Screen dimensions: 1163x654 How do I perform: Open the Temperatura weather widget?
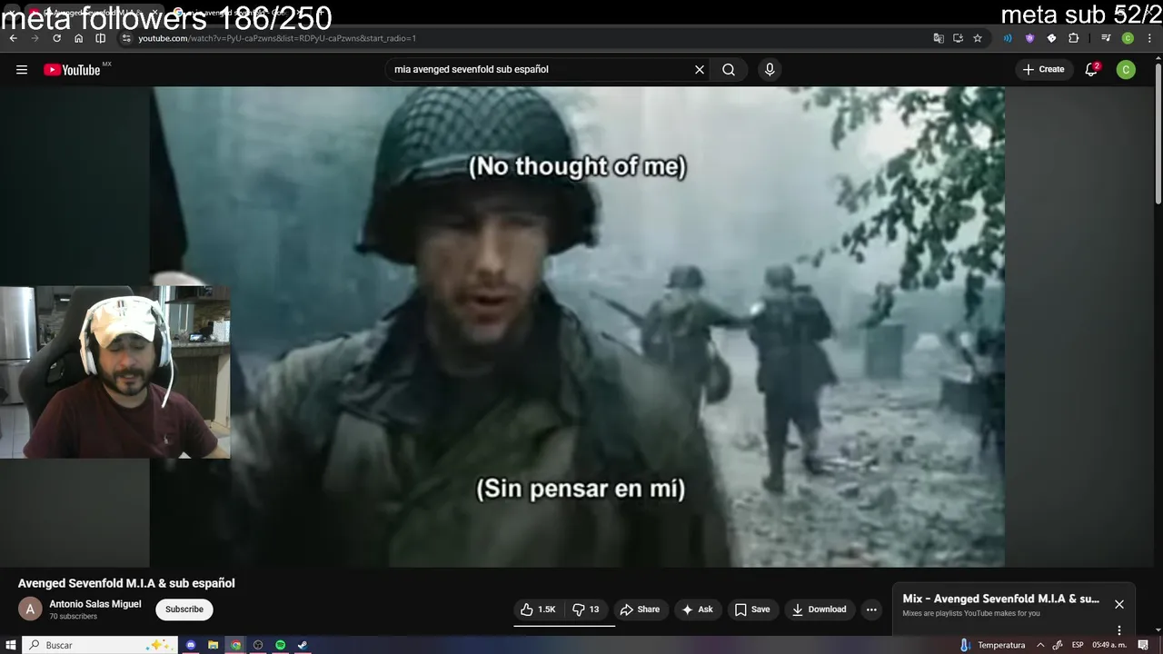[992, 645]
